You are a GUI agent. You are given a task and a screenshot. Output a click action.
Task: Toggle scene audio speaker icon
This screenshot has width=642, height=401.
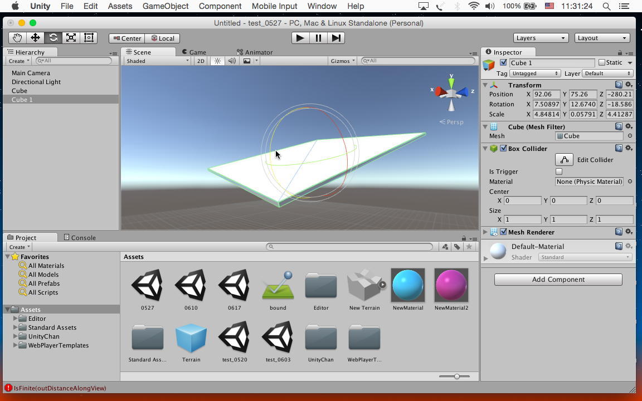[x=232, y=61]
